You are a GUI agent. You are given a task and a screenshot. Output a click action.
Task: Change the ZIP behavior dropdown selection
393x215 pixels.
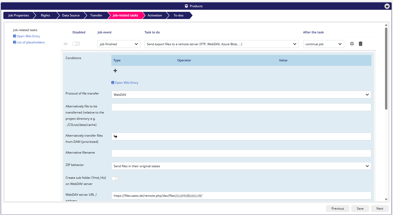[241, 166]
